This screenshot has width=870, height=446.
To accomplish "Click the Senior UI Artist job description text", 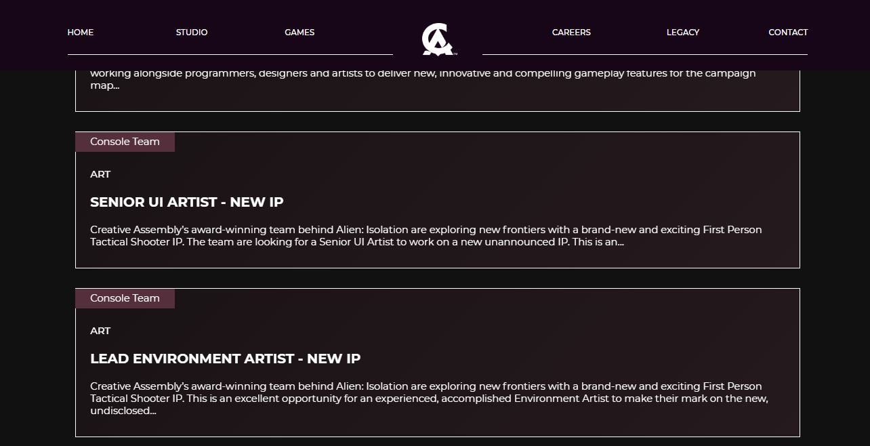I will [x=426, y=230].
